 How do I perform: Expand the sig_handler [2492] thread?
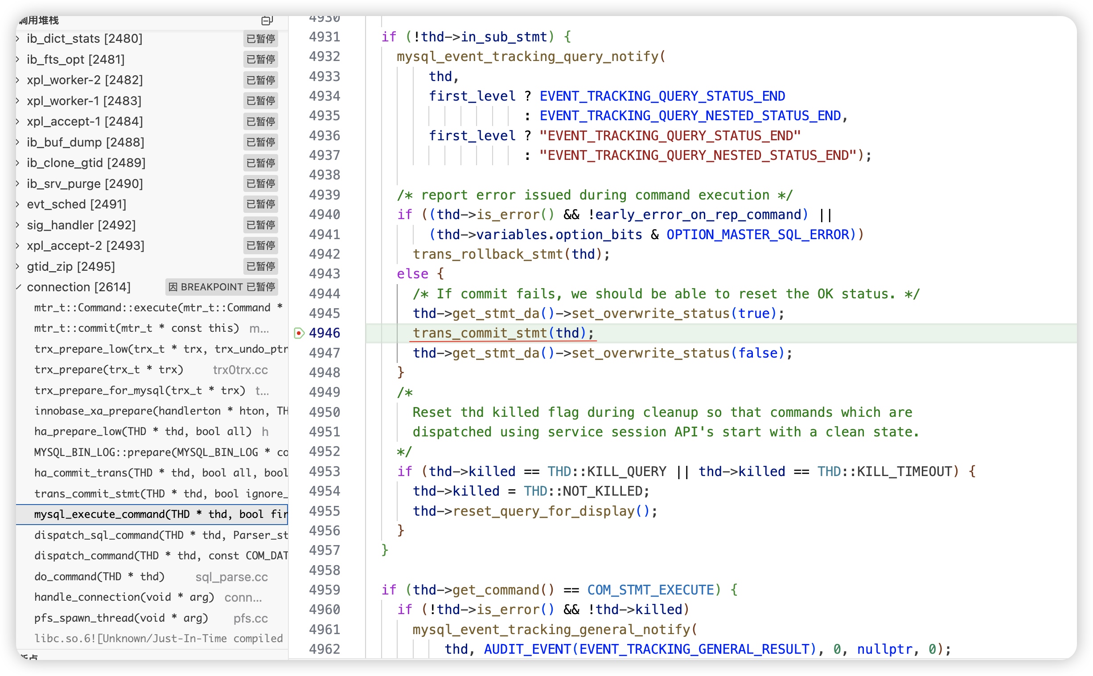point(18,225)
